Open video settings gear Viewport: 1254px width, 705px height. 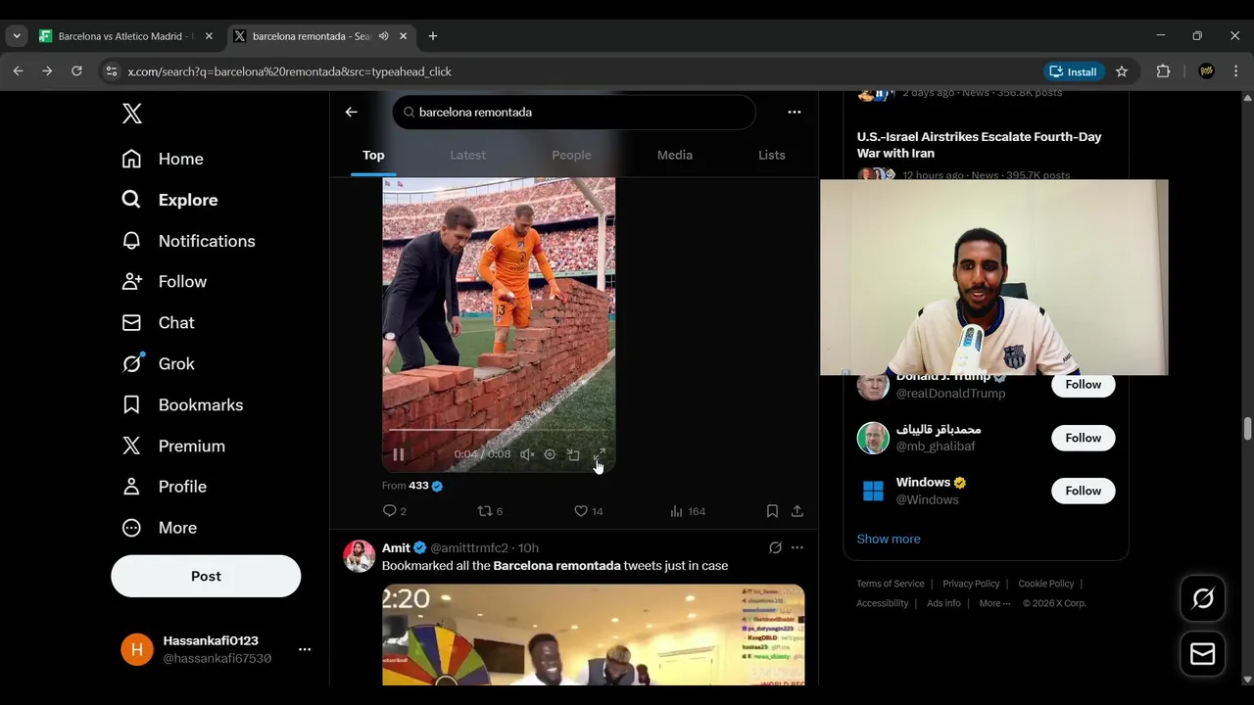[x=550, y=454]
